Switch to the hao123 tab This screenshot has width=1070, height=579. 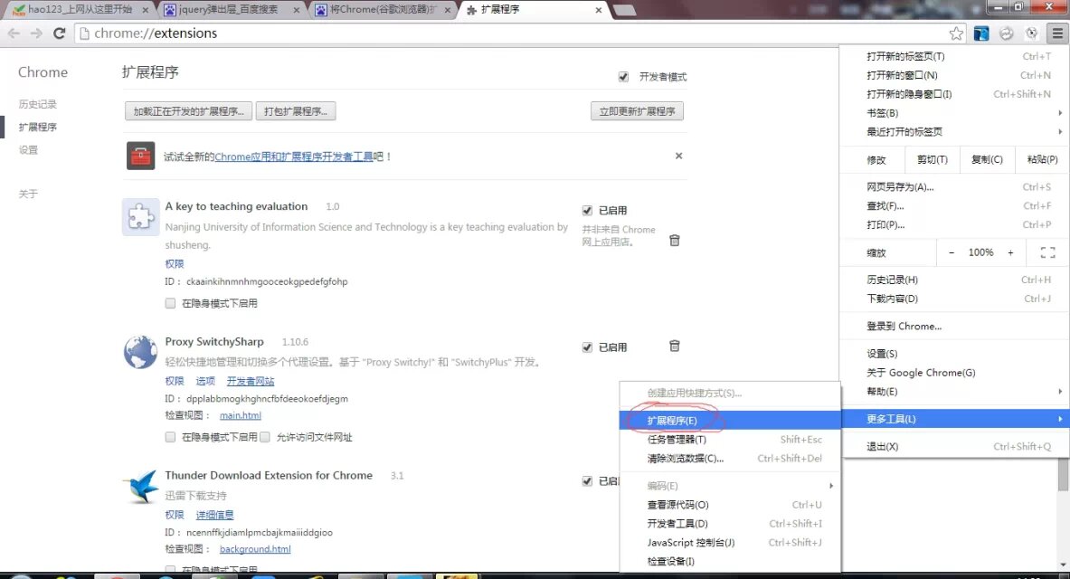click(x=79, y=10)
